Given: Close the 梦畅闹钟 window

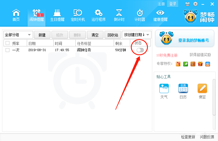Looking at the screenshot, I should pos(212,4).
